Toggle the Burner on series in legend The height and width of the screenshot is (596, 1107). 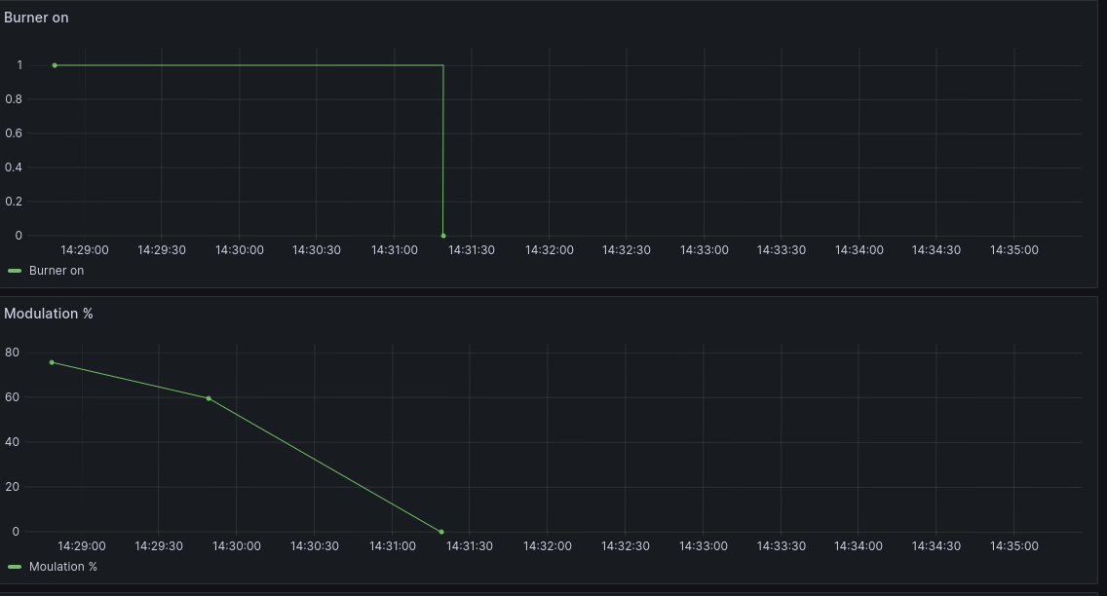tap(57, 271)
